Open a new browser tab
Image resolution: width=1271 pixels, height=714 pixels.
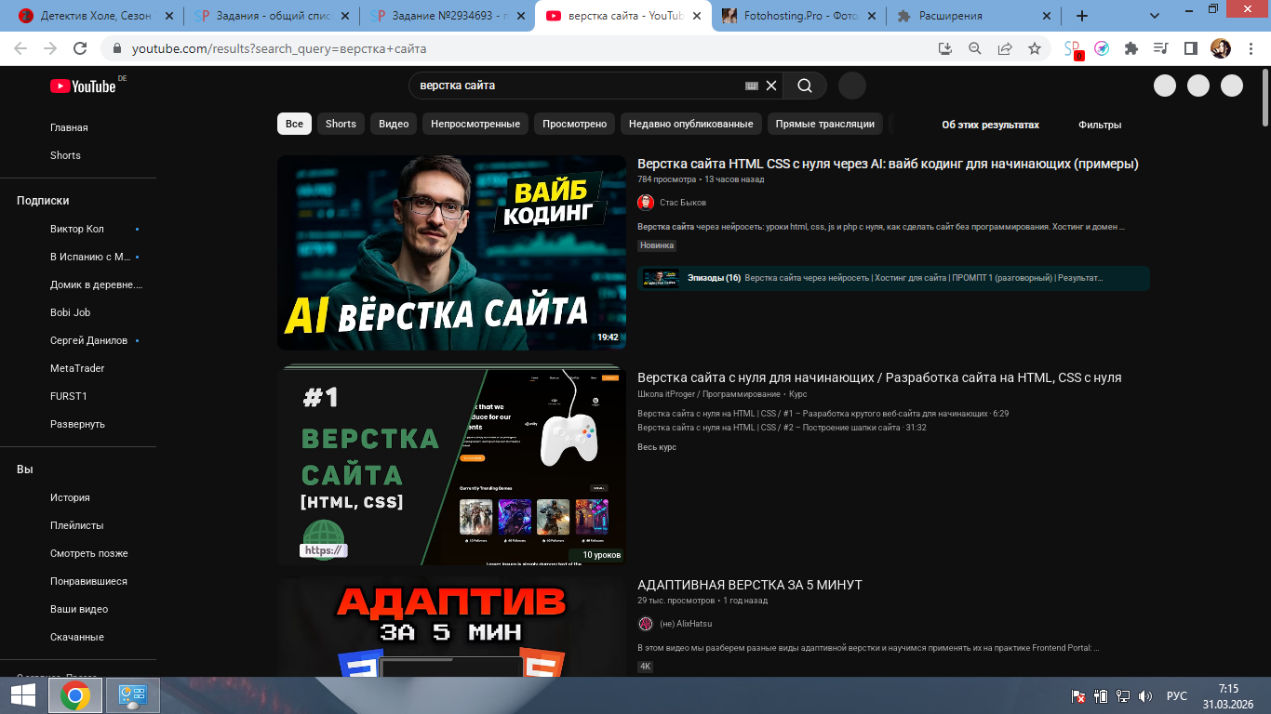point(1082,16)
